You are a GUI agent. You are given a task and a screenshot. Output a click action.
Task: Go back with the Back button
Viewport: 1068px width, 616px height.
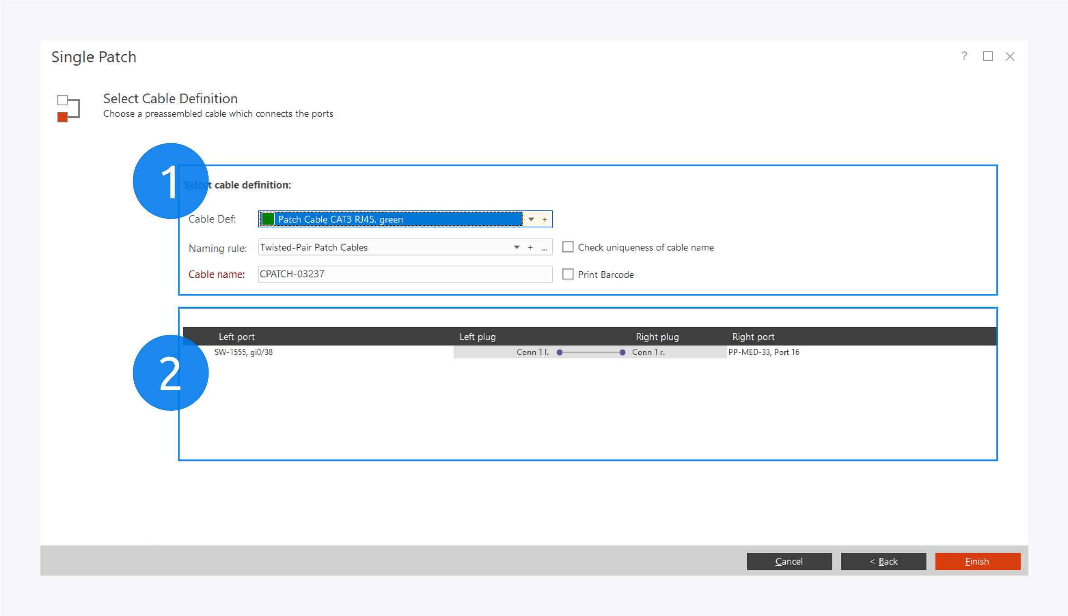click(x=883, y=561)
